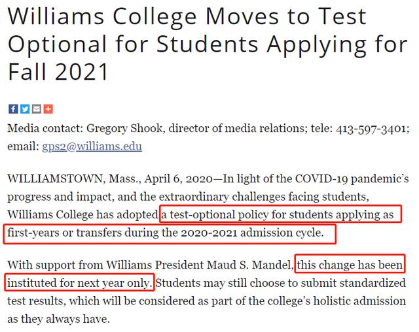Click the 'holistic admission' phrase
This screenshot has height=332, width=419.
(359, 301)
